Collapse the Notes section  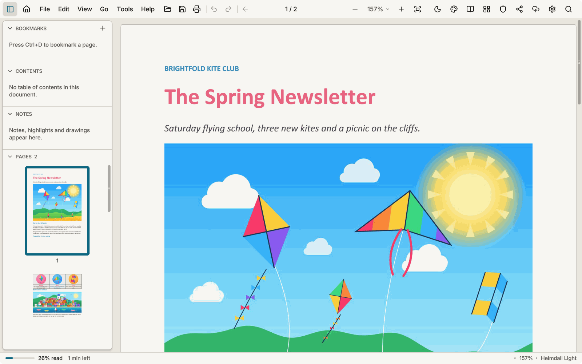(10, 114)
